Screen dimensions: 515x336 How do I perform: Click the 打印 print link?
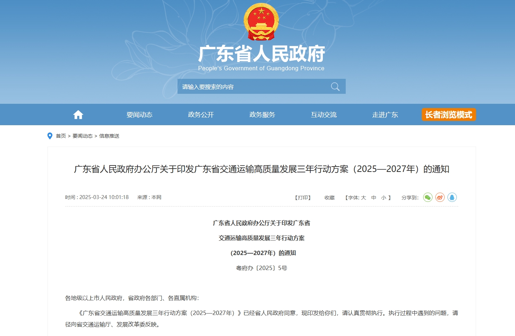click(303, 198)
